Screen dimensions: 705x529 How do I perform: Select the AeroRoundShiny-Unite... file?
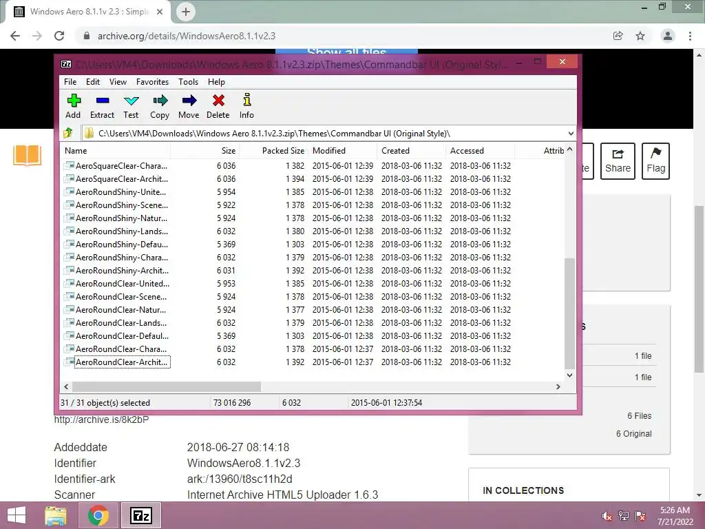pos(120,191)
